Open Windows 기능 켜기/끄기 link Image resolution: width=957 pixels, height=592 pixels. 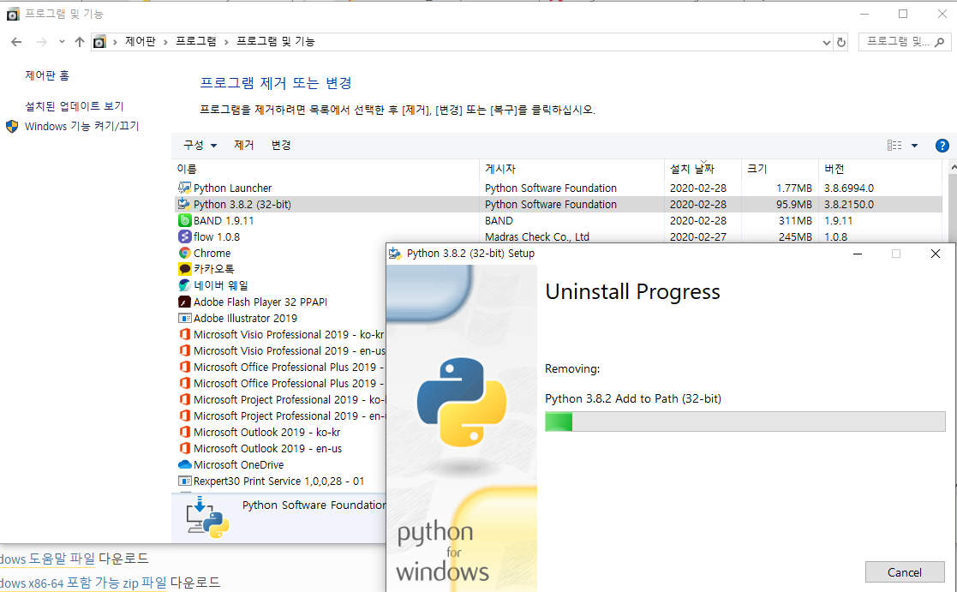81,126
